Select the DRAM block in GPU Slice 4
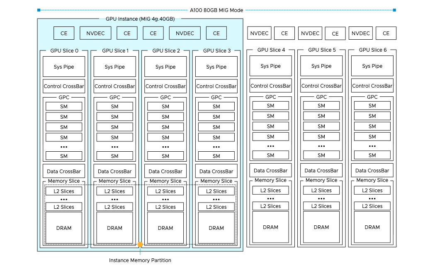The image size is (435, 272). point(270,227)
